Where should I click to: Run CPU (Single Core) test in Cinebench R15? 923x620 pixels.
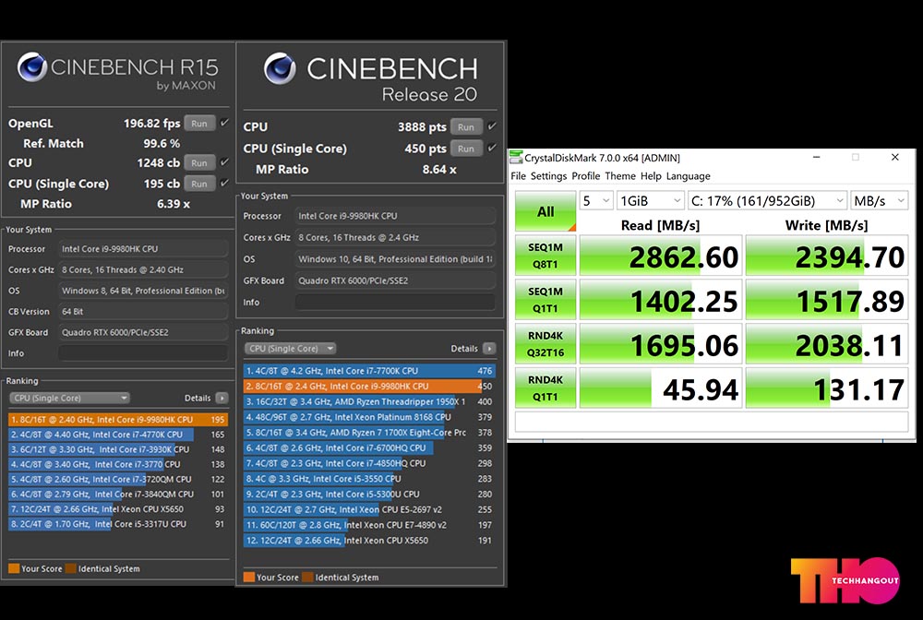(199, 184)
